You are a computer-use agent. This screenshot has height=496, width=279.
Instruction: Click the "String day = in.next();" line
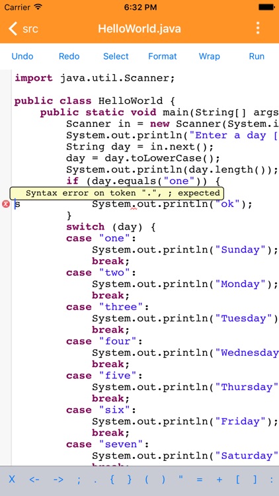coord(140,147)
